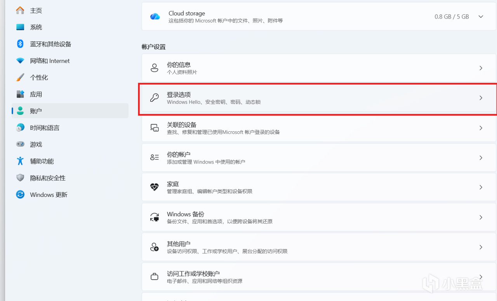
Task: Click the key icon beside 登录选项
Action: pyautogui.click(x=155, y=98)
